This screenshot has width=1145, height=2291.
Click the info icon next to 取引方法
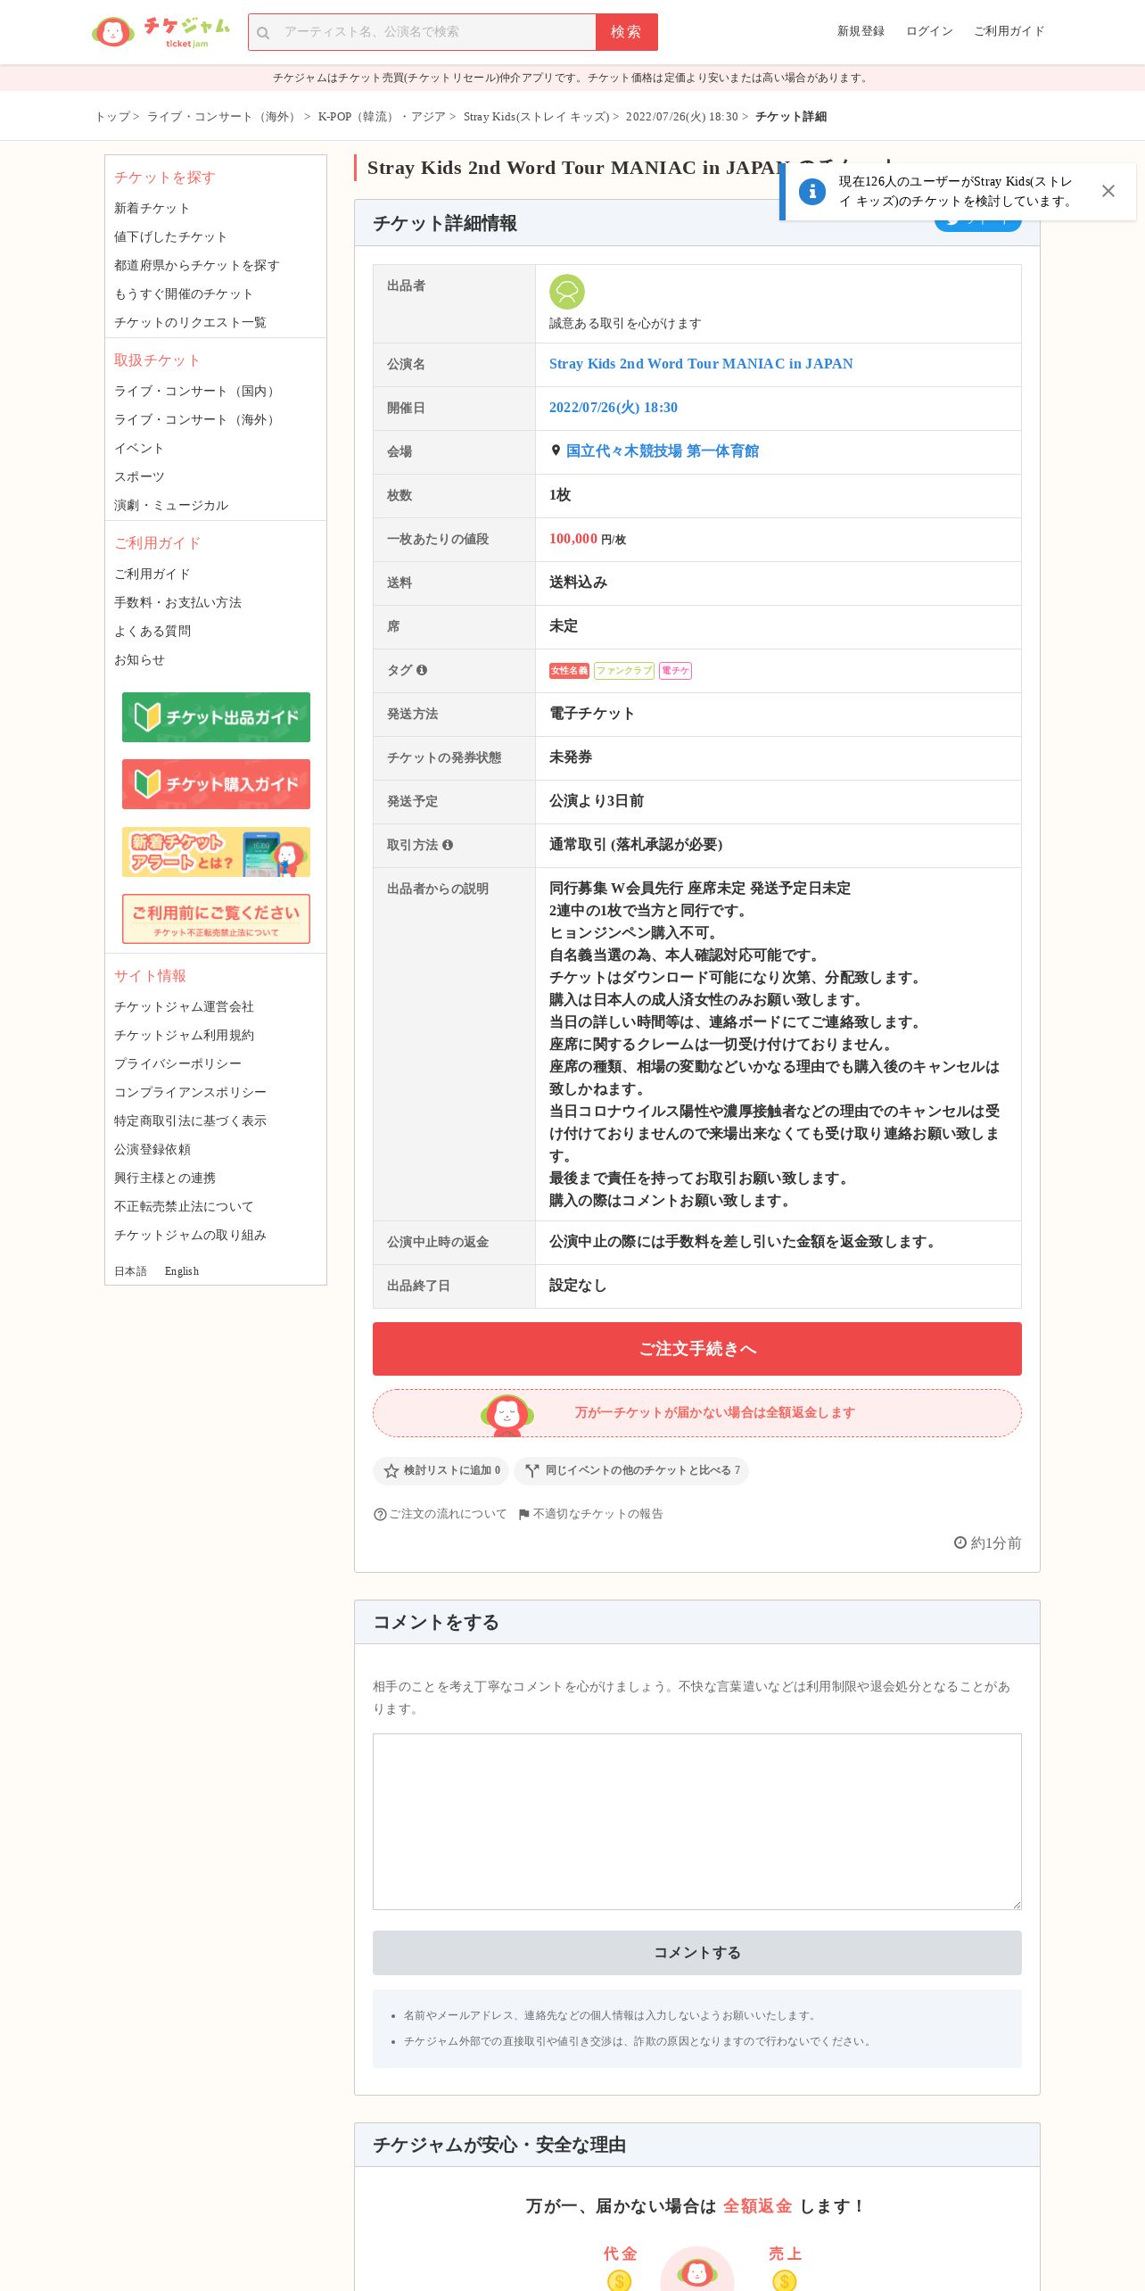click(x=448, y=845)
